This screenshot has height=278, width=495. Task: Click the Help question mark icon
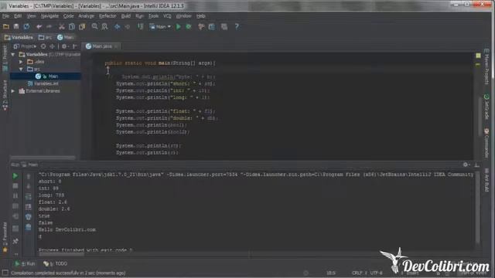237,27
